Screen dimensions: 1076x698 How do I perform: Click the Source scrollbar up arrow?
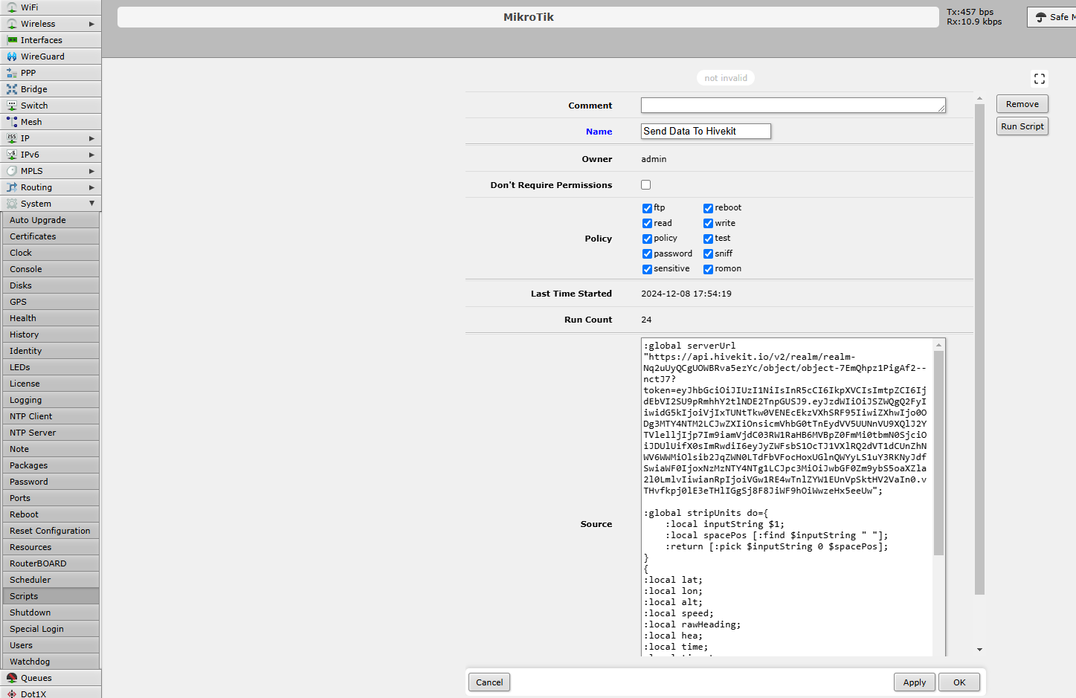(x=938, y=345)
